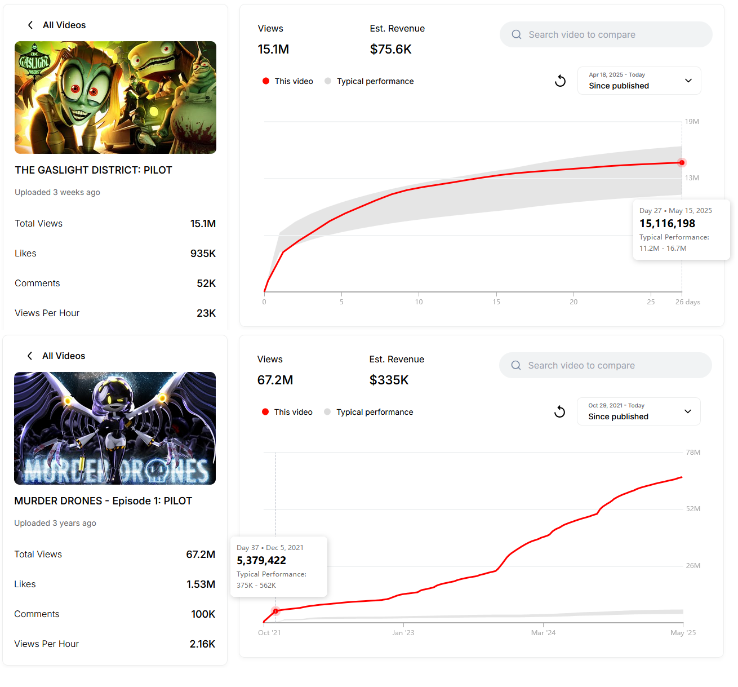Click magnifier icon in top compare search
The image size is (738, 687).
click(x=517, y=34)
